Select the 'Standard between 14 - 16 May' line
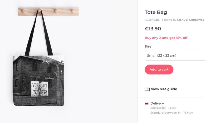Screen dimensions: 205x123 tap(171, 113)
